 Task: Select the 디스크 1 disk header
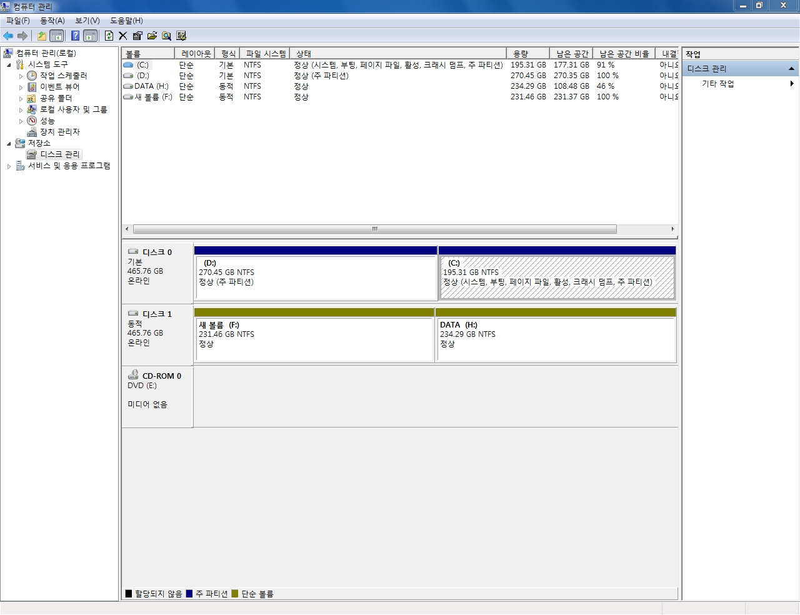pyautogui.click(x=157, y=335)
